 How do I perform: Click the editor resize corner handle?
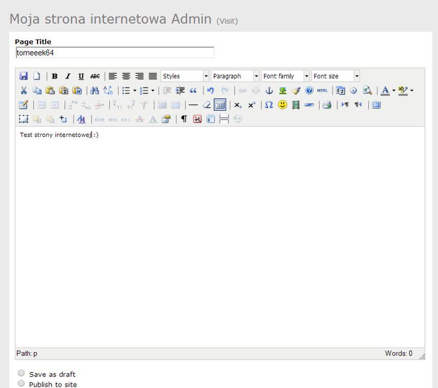422,356
